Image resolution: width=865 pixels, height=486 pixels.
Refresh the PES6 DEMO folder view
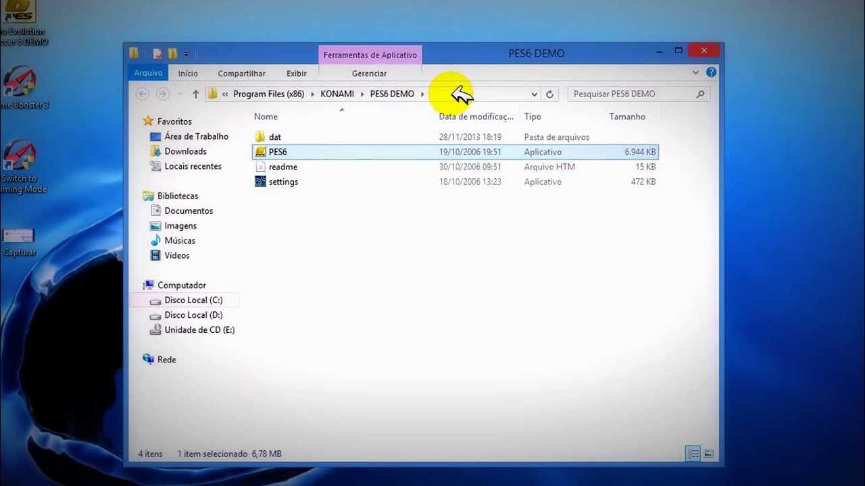549,94
